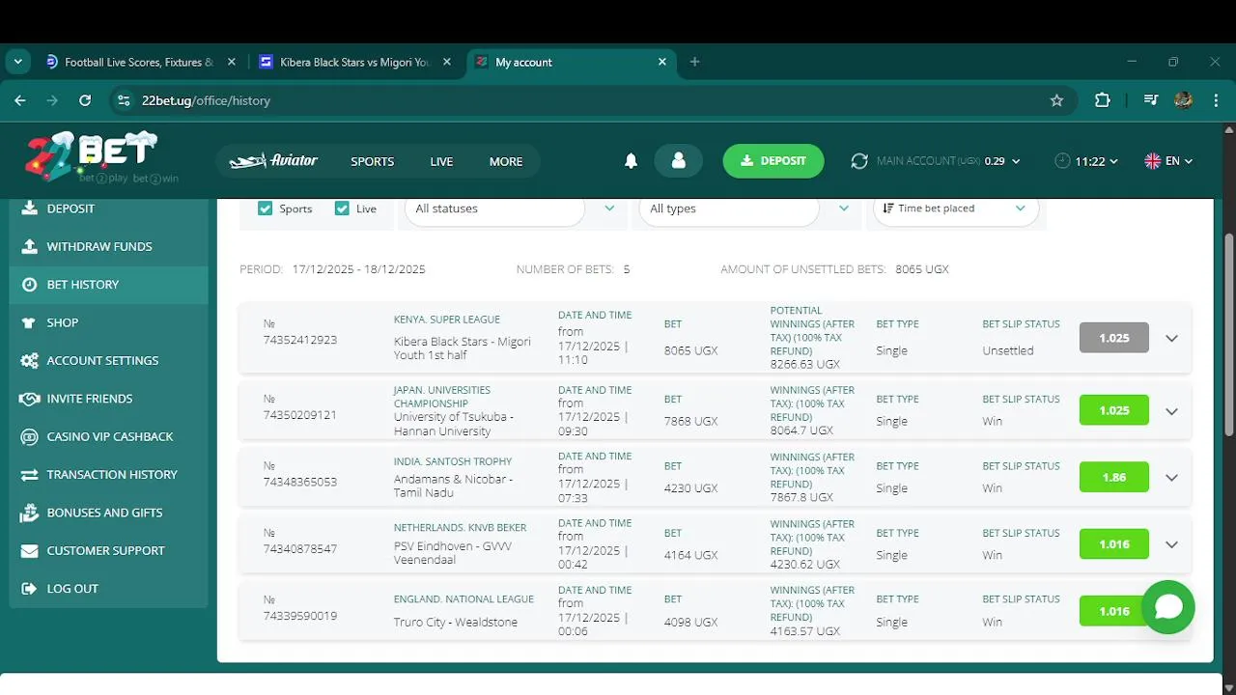Click the Shop shirt icon

tap(29, 322)
